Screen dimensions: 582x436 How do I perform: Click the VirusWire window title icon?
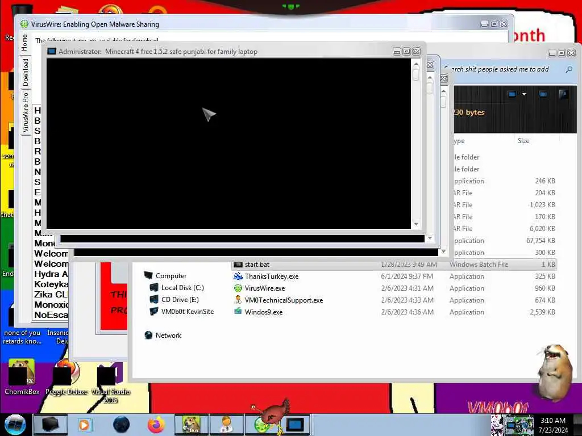24,24
